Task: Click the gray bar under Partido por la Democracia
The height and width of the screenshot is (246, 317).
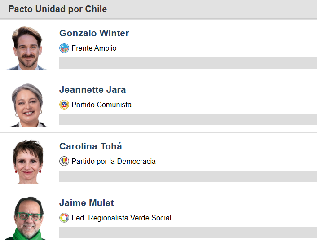Action: (x=188, y=176)
